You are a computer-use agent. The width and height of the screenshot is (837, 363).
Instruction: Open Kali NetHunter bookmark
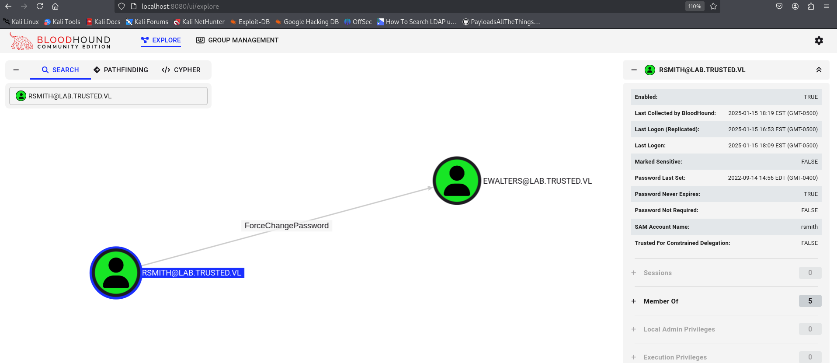tap(199, 22)
